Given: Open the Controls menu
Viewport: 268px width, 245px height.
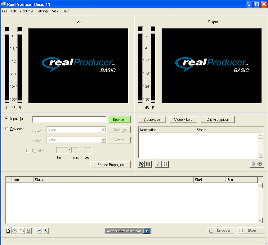Looking at the screenshot, I should (26, 11).
